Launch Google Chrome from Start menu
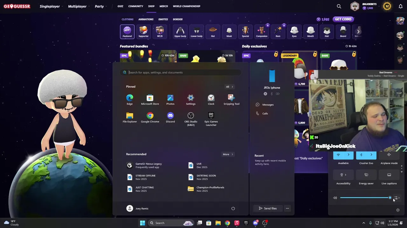The width and height of the screenshot is (407, 228). pos(150,117)
